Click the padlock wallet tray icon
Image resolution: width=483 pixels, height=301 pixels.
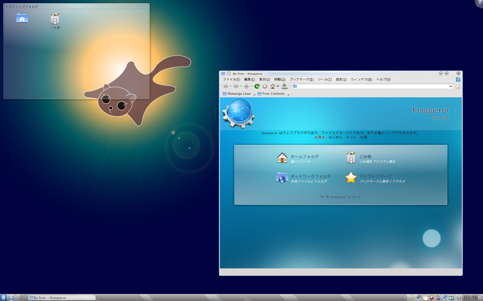tap(438, 298)
